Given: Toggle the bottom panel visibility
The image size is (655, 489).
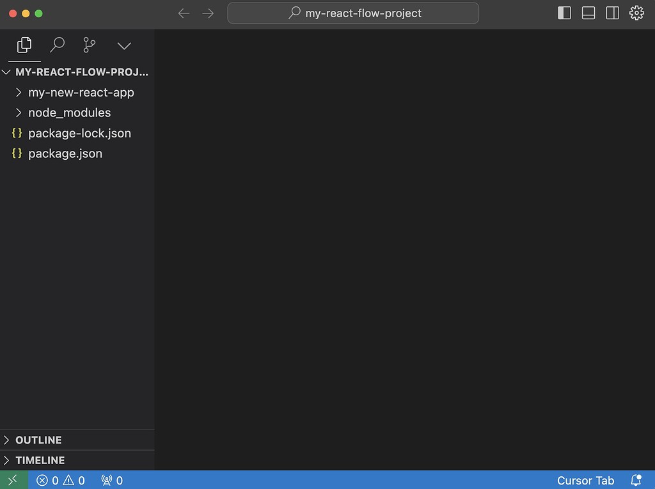Looking at the screenshot, I should click(x=588, y=12).
